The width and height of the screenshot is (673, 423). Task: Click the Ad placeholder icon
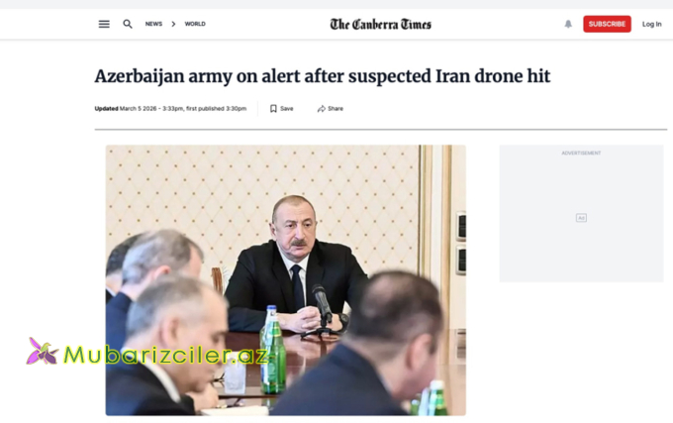coord(581,218)
